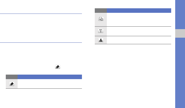Click the empty cell beside the shapes icon
The image size is (185, 108).
(139, 20)
